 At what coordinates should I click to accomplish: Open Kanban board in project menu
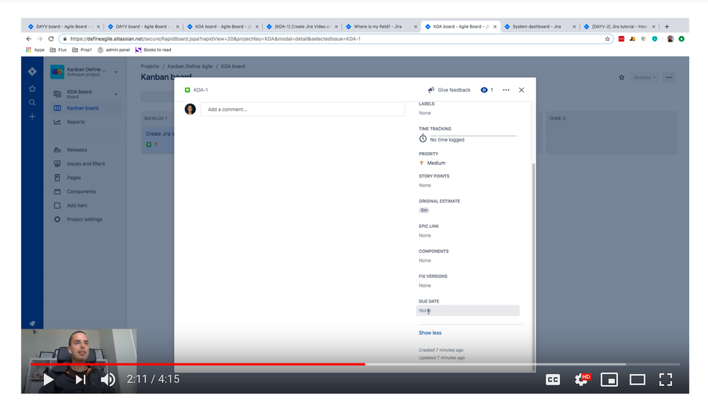coord(84,108)
